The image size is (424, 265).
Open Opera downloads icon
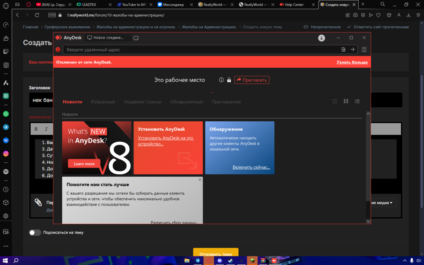[409, 15]
